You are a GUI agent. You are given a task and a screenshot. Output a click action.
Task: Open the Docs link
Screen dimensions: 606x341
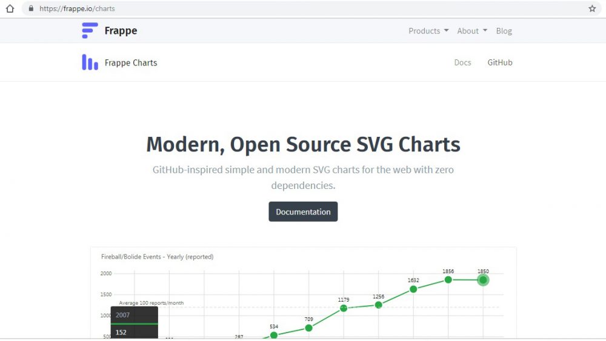click(462, 62)
